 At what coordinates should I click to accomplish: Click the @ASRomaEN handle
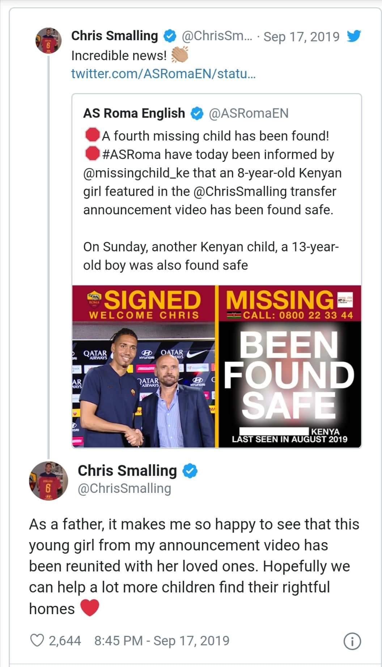click(x=249, y=113)
